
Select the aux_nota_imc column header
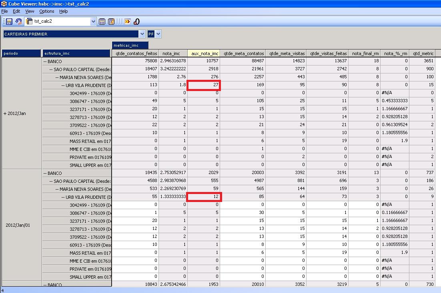coord(204,53)
